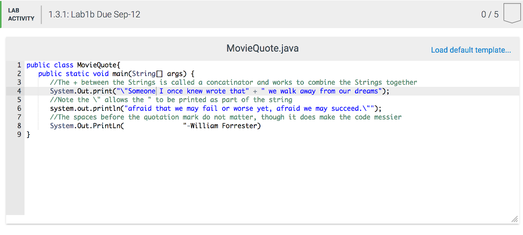
Task: Click the 1.3.1: Lab1b Due Sep-12 title
Action: click(x=94, y=15)
